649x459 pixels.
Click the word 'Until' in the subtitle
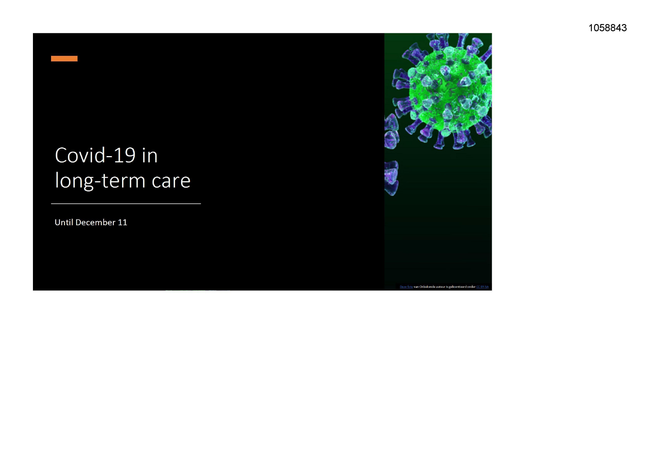tap(64, 222)
